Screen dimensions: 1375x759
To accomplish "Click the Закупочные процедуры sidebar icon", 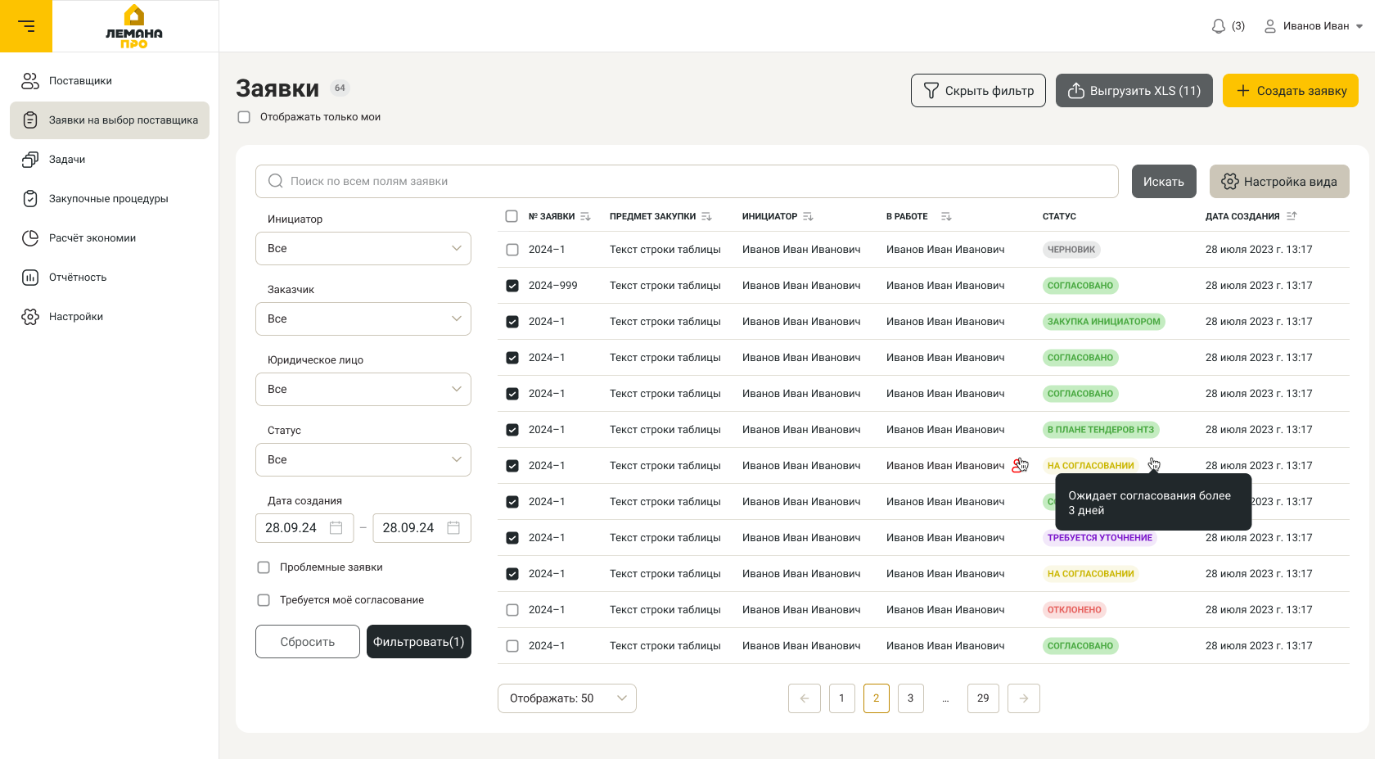I will point(30,198).
